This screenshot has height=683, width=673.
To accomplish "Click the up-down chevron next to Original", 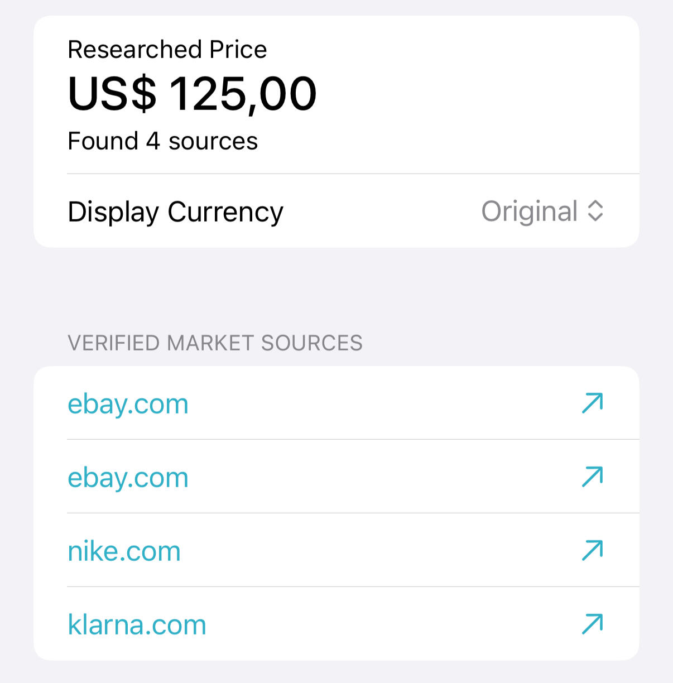I will pyautogui.click(x=595, y=211).
